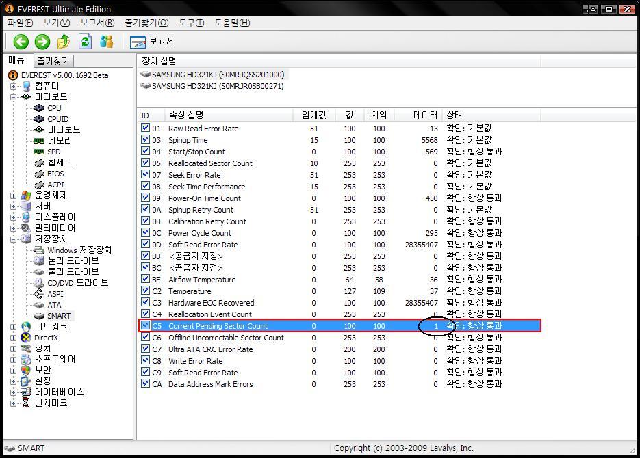
Task: Toggle the Start/Stop Count checkbox
Action: pos(145,151)
